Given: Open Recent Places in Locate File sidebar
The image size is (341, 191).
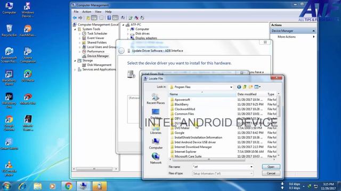Looking at the screenshot, I should pyautogui.click(x=156, y=99).
